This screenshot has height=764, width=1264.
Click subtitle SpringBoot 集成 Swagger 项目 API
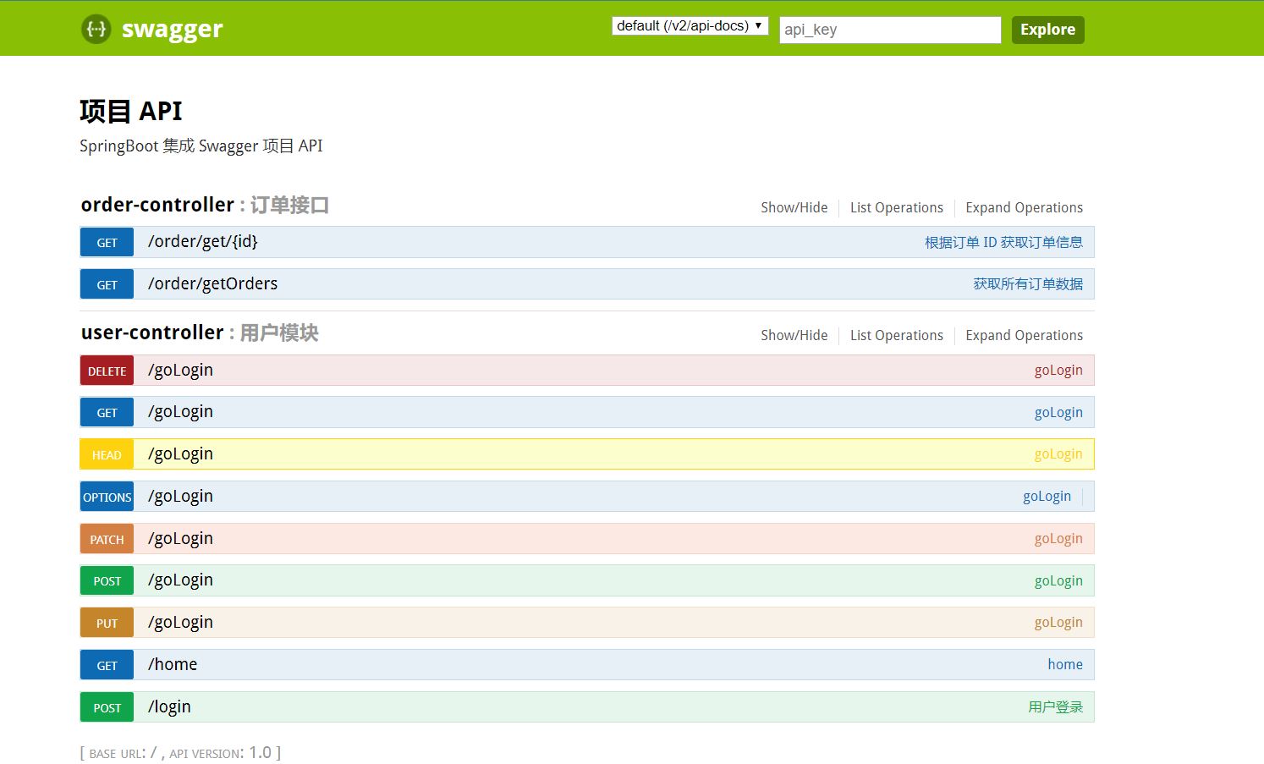point(201,146)
